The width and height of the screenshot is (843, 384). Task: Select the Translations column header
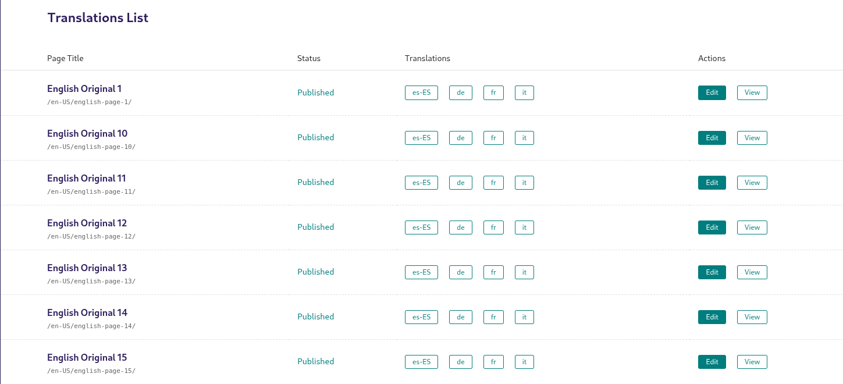(x=428, y=58)
